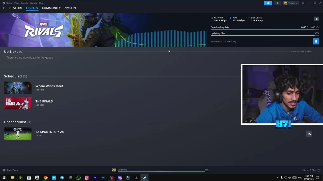Screen dimensions: 323x181
Task: Open Twitter app from taskbar
Action: (54, 178)
